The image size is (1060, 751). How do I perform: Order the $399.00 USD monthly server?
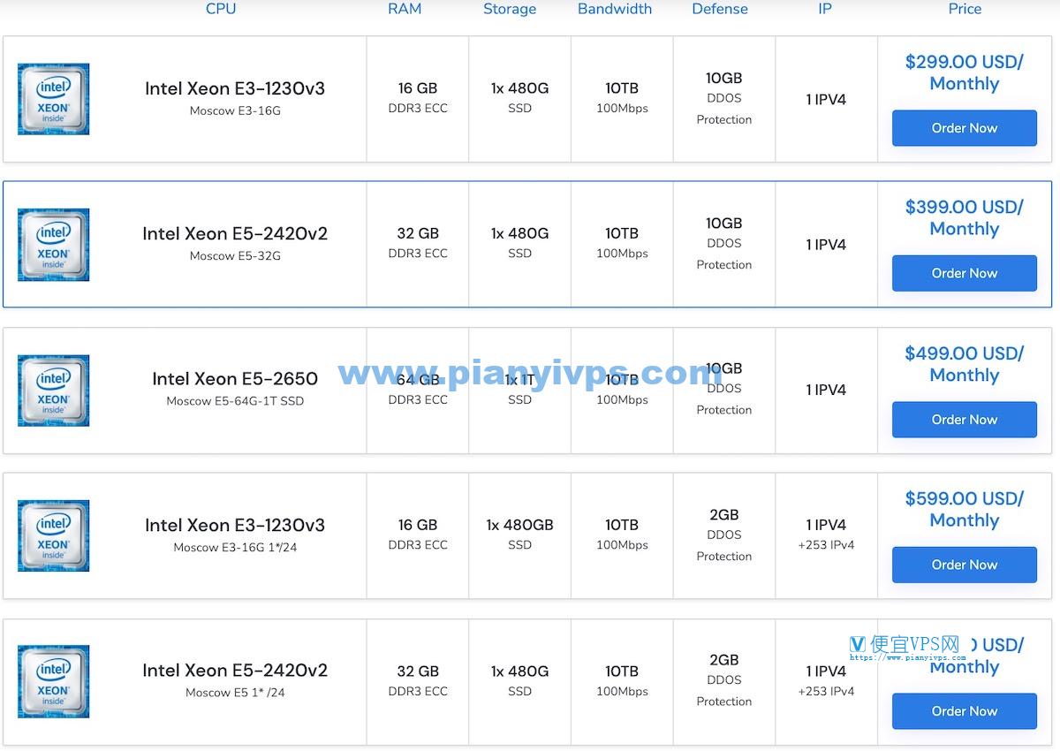(x=964, y=273)
